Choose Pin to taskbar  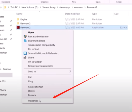pos(47,62)
